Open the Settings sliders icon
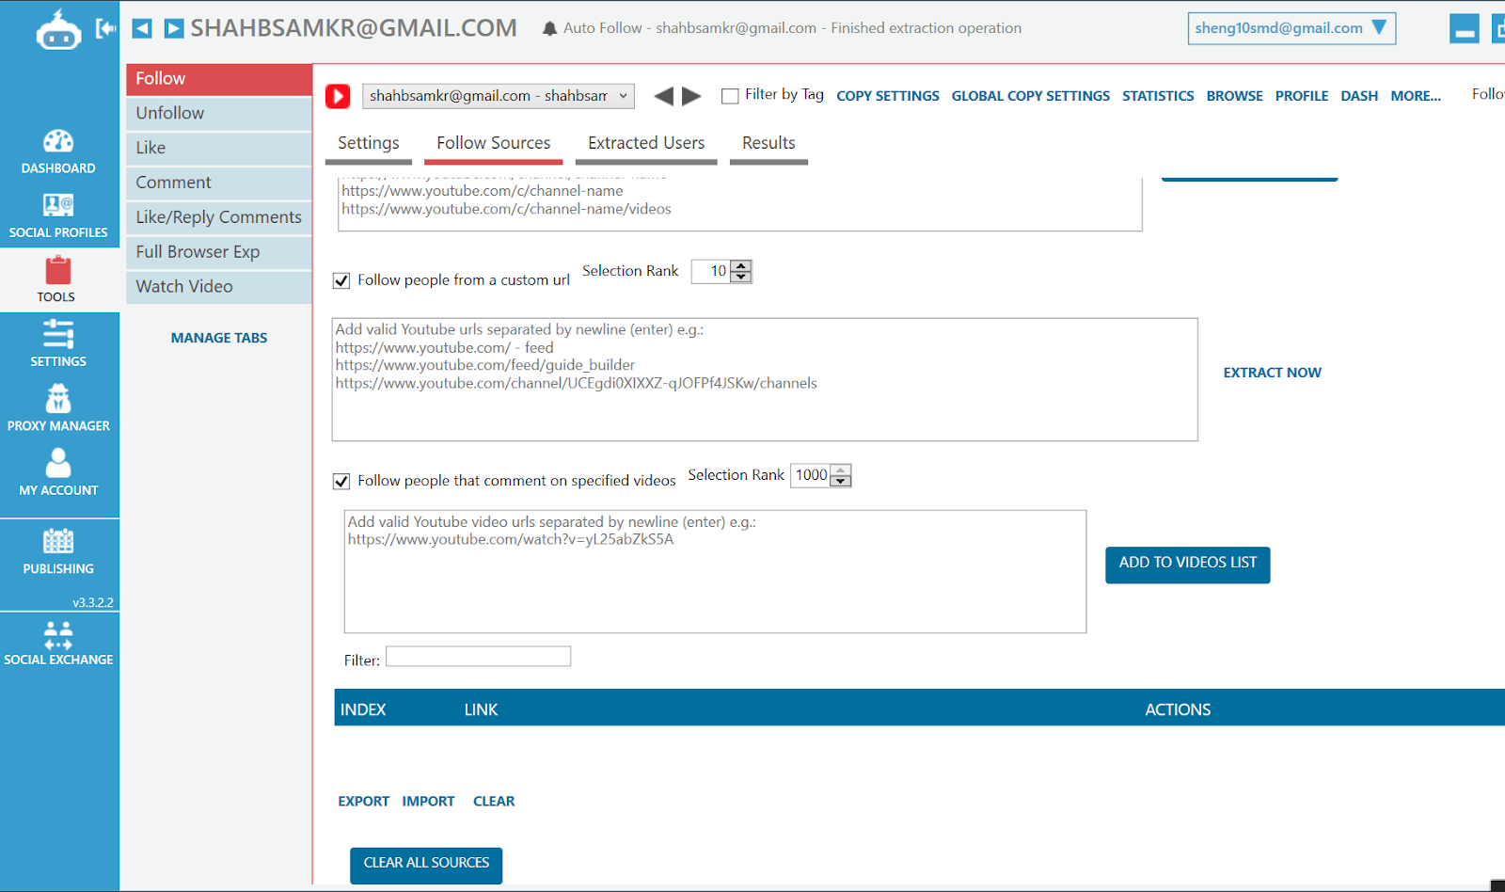The height and width of the screenshot is (892, 1505). (58, 334)
